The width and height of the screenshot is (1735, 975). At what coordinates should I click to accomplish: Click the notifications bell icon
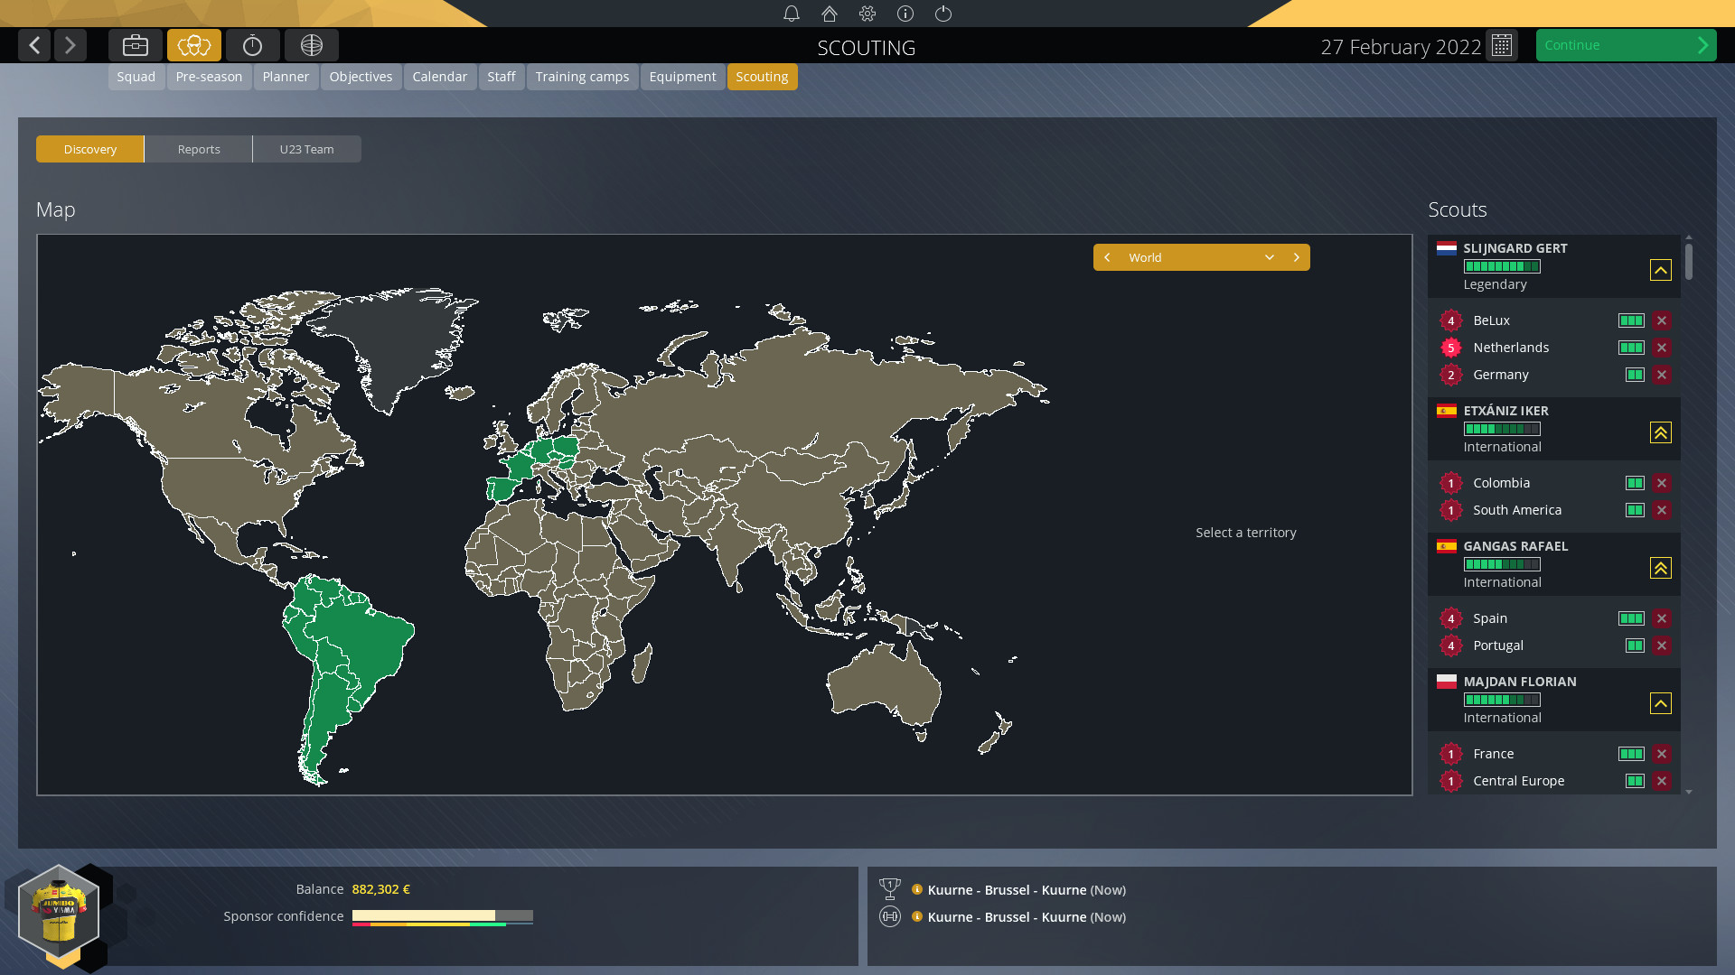tap(790, 14)
